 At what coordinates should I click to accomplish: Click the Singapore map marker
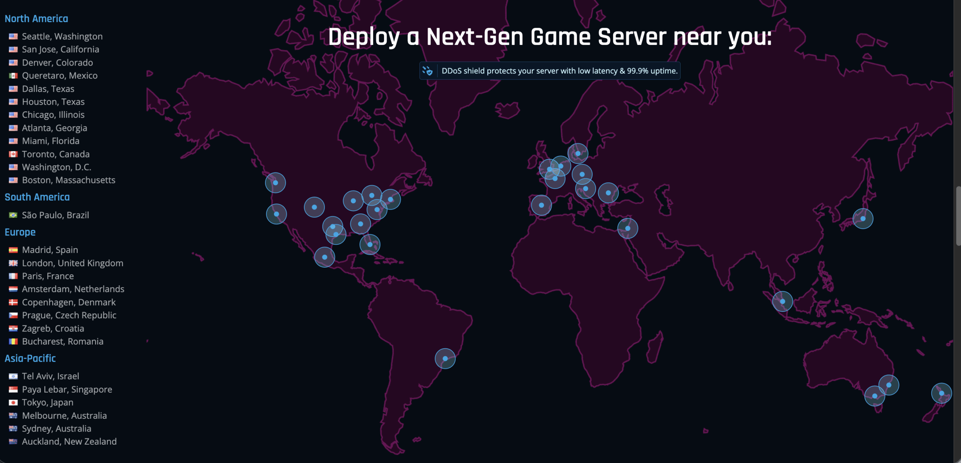tap(782, 301)
